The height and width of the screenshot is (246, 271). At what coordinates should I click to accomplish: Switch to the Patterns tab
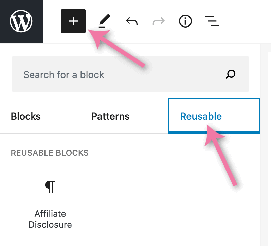[110, 116]
